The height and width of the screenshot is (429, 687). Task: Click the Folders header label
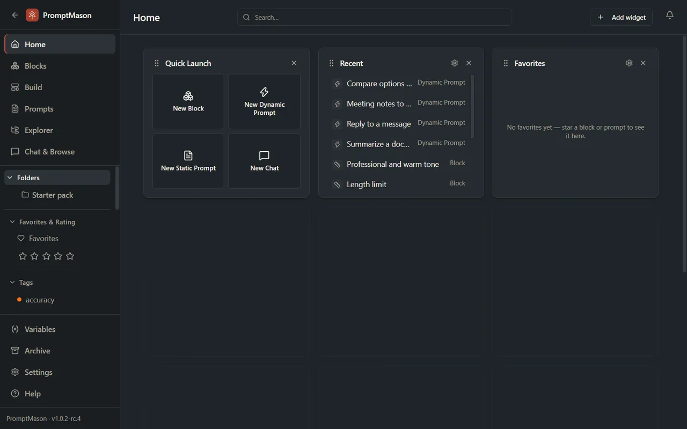pos(28,177)
